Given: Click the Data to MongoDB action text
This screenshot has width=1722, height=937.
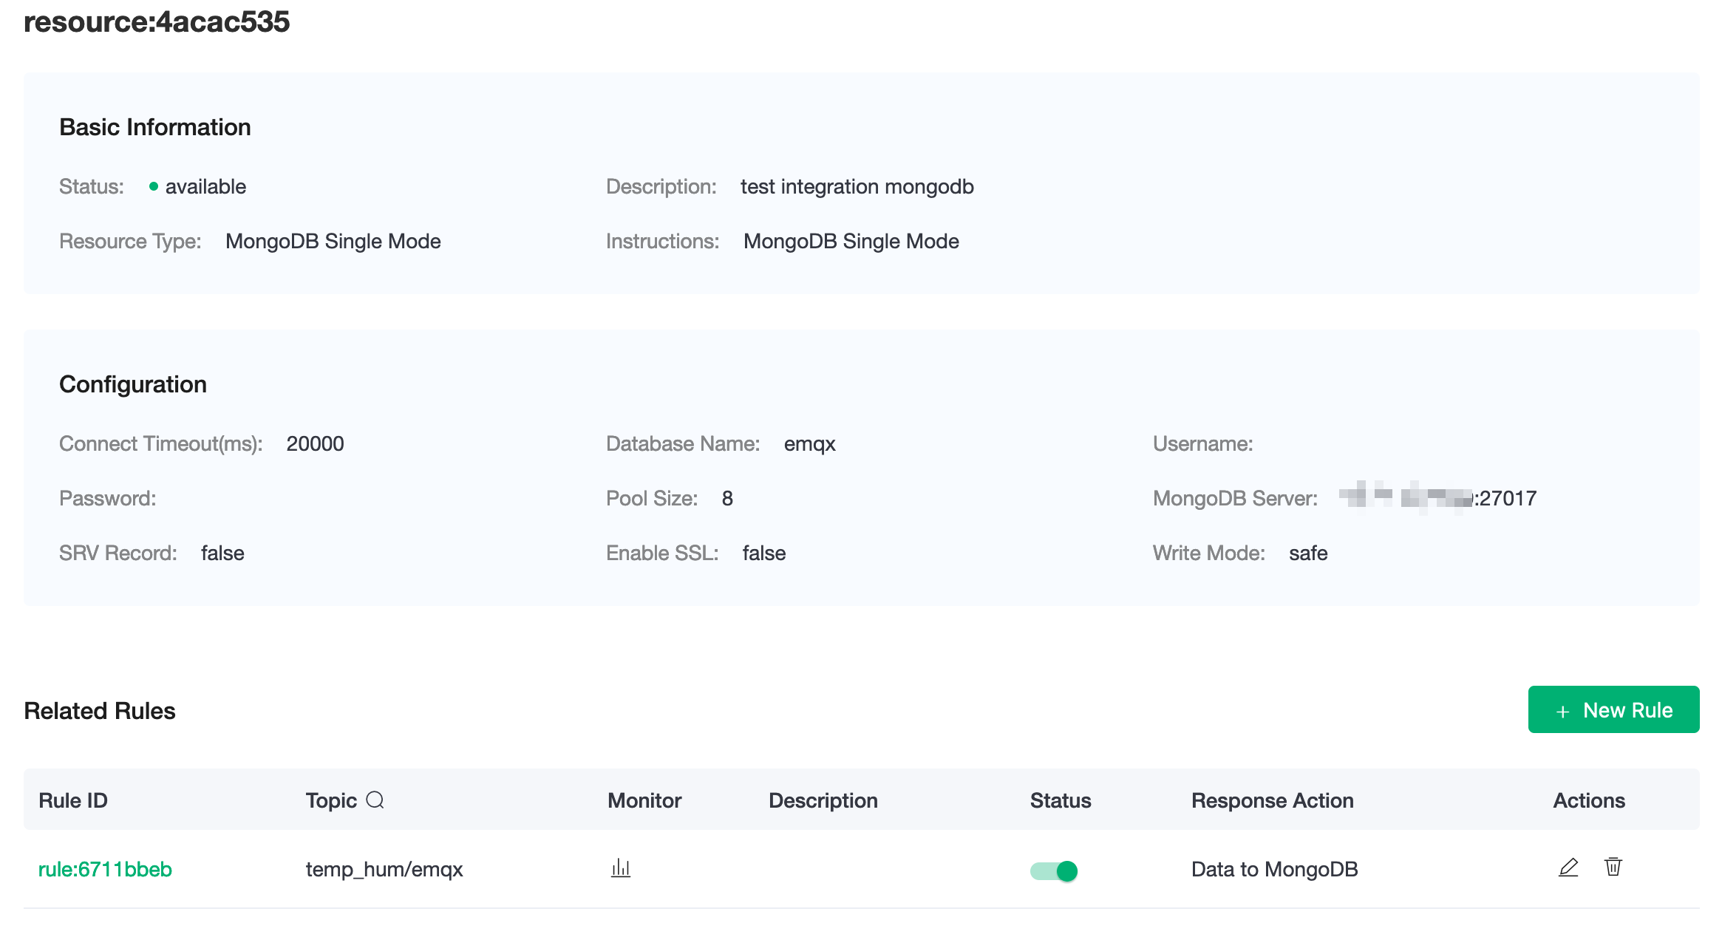Looking at the screenshot, I should coord(1274,869).
